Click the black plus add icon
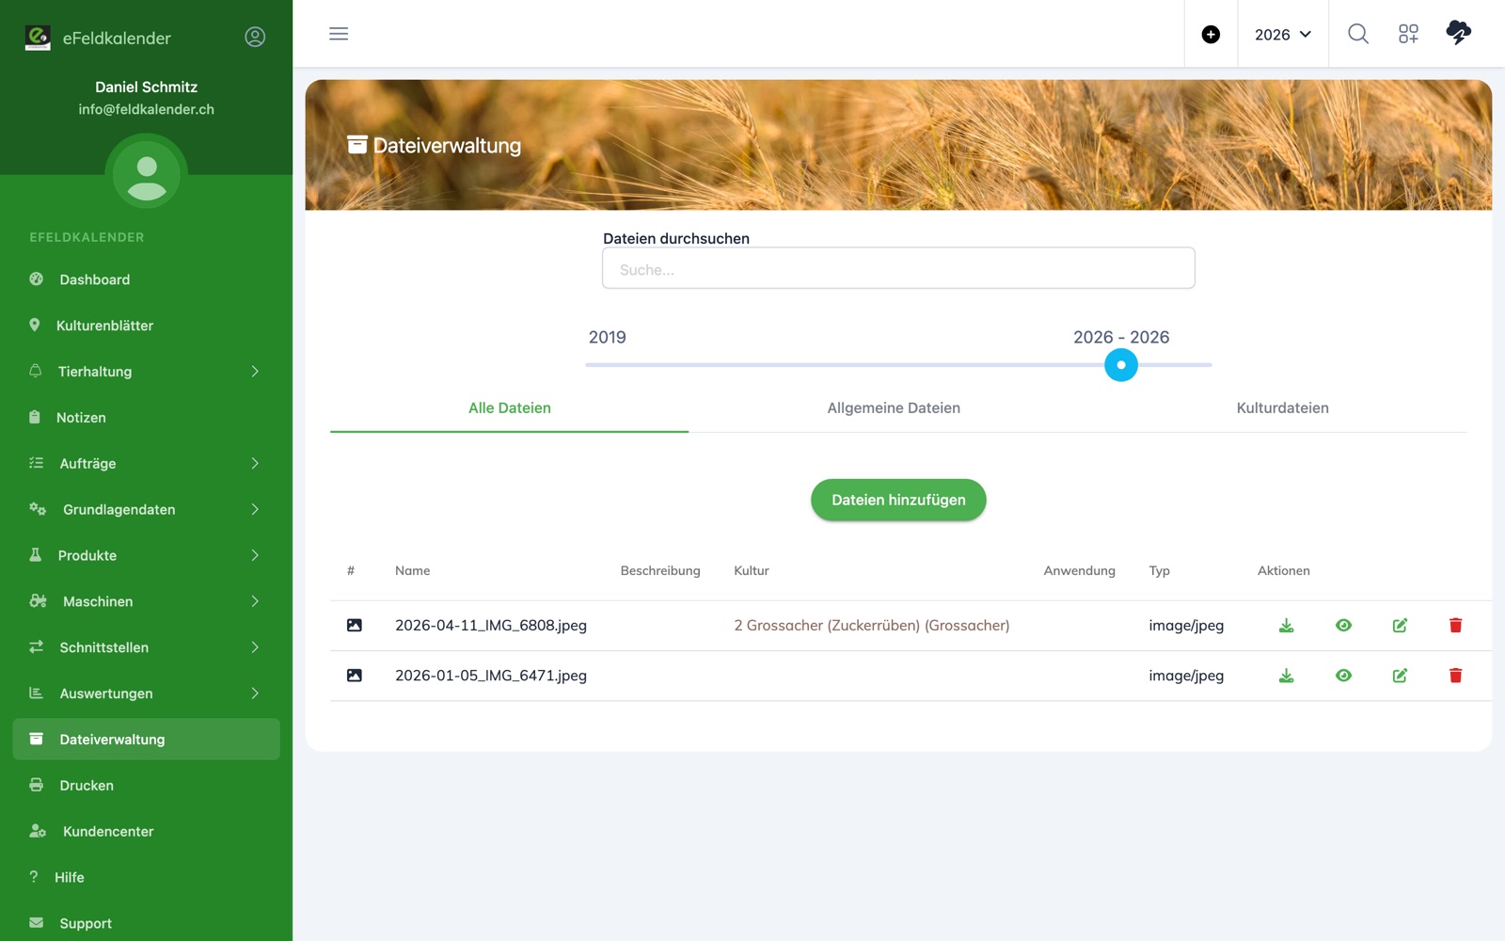This screenshot has height=941, width=1505. (1211, 35)
